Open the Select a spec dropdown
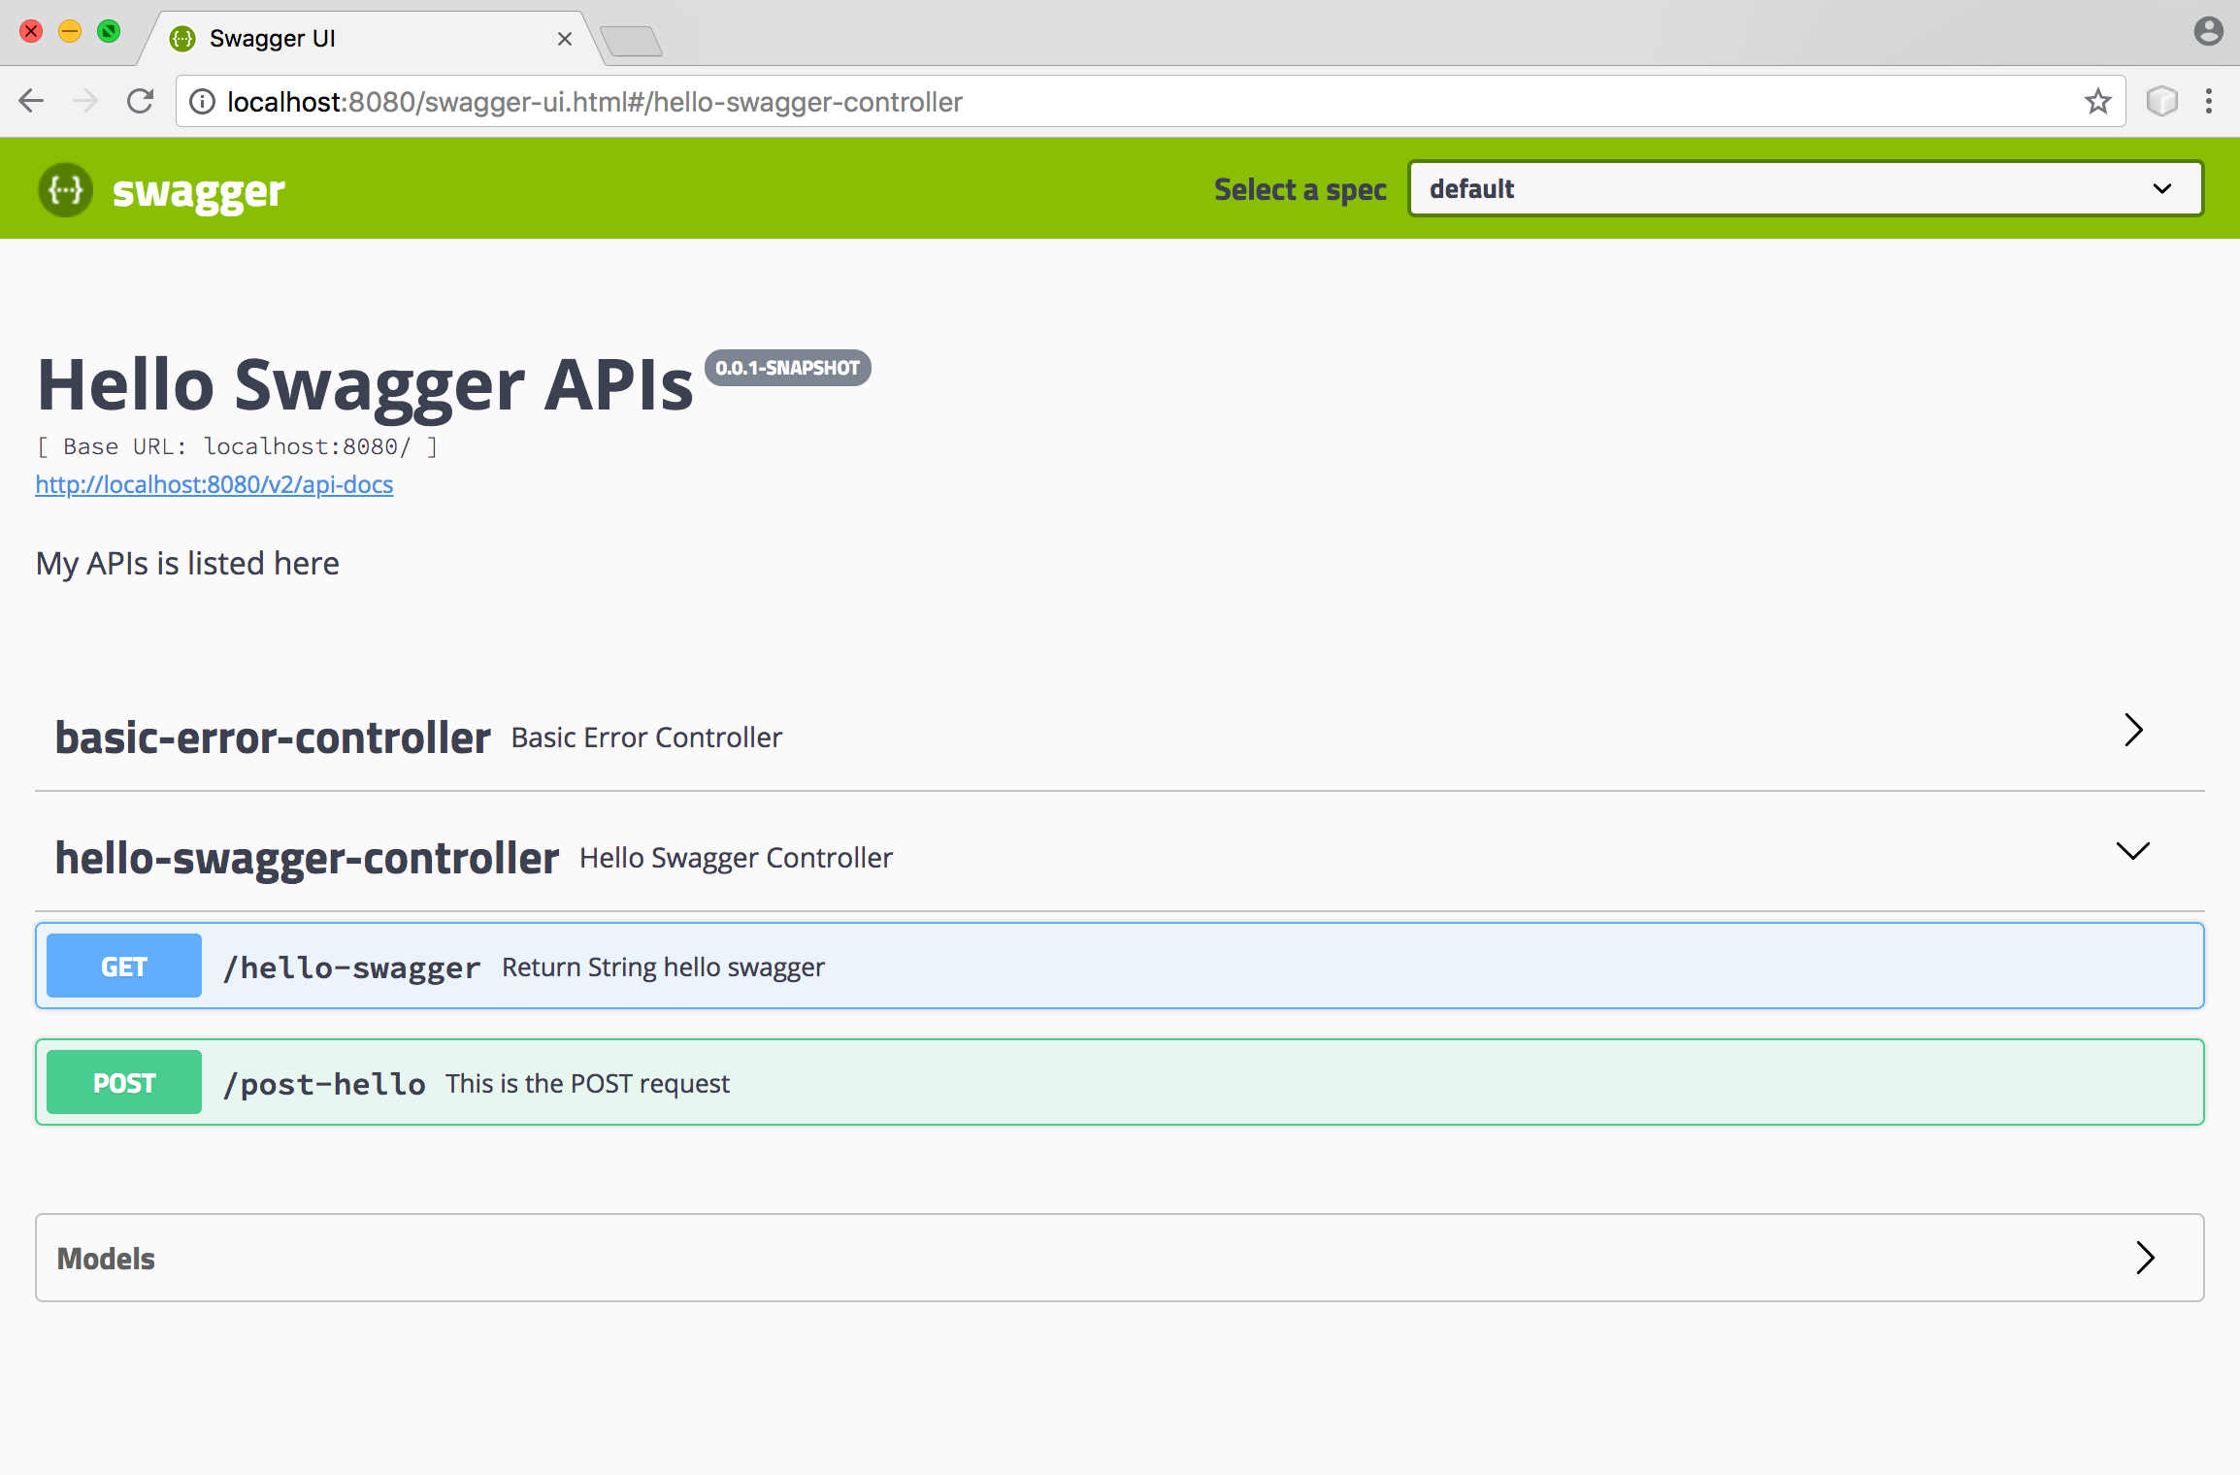The height and width of the screenshot is (1475, 2240). tap(1805, 189)
